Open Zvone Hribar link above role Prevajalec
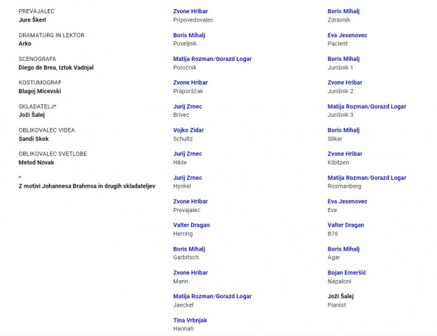437x336 pixels. click(190, 202)
